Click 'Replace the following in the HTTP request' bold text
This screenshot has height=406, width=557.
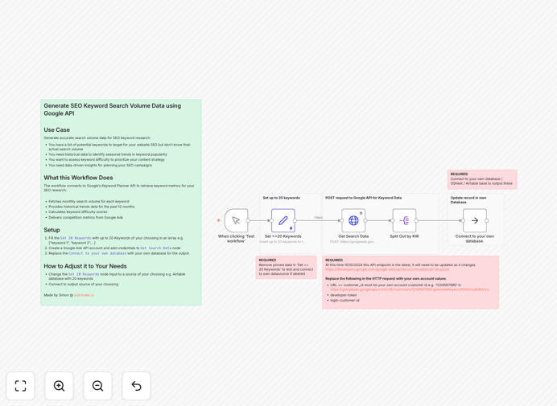coord(386,279)
